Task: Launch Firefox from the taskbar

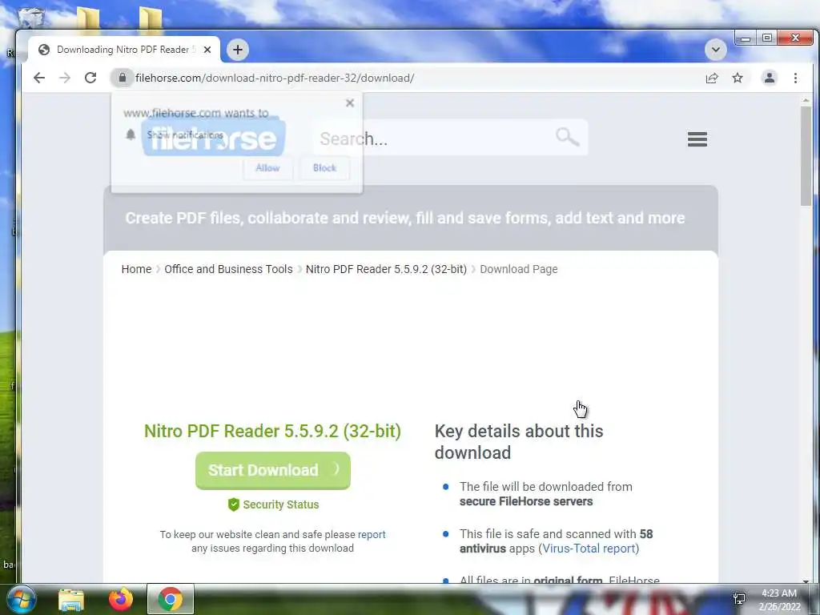Action: [121, 599]
